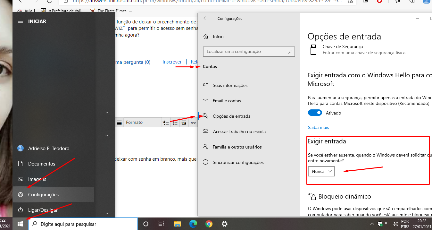
Task: Launch Google Chrome from taskbar
Action: pyautogui.click(x=209, y=224)
